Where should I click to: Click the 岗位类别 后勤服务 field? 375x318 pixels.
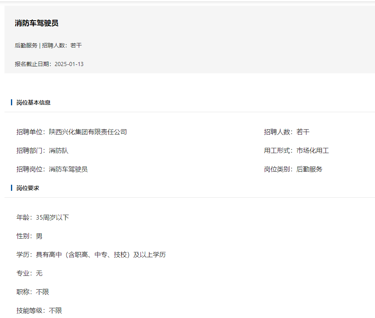(293, 169)
